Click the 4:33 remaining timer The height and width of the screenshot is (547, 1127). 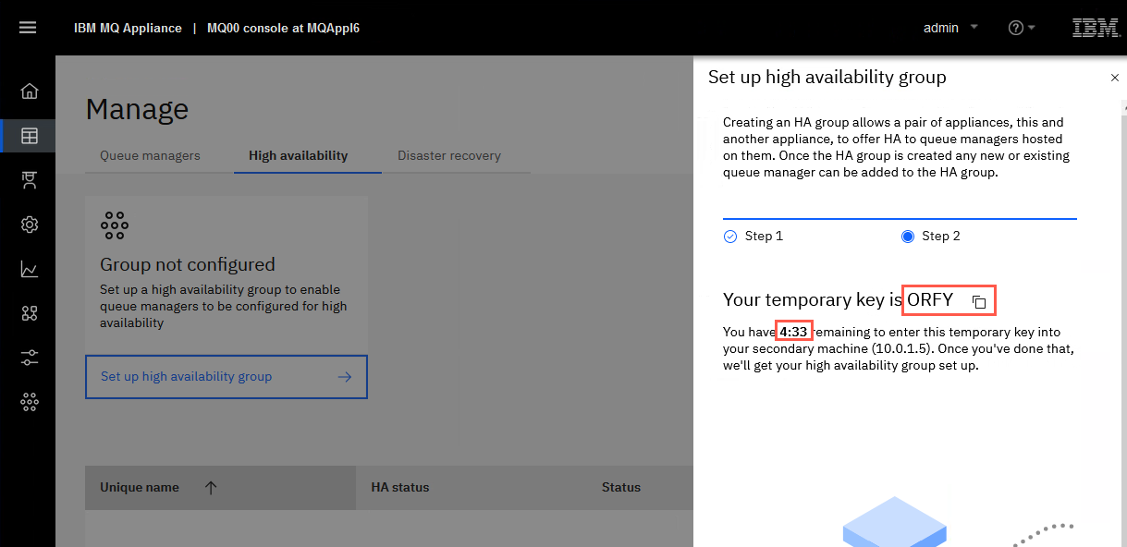click(794, 332)
